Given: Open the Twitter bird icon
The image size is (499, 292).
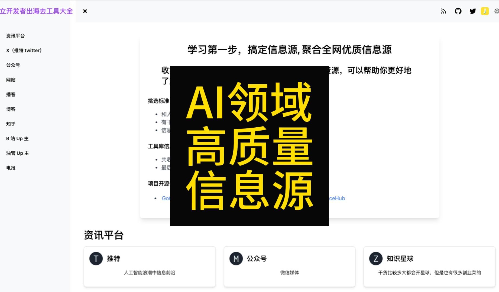Looking at the screenshot, I should (x=473, y=11).
